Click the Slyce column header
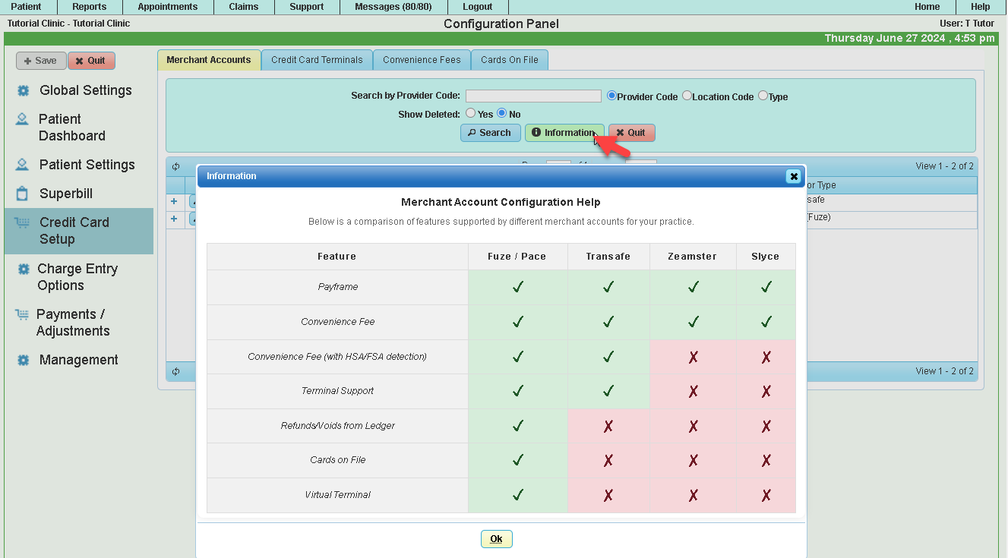The width and height of the screenshot is (1008, 558). point(766,257)
